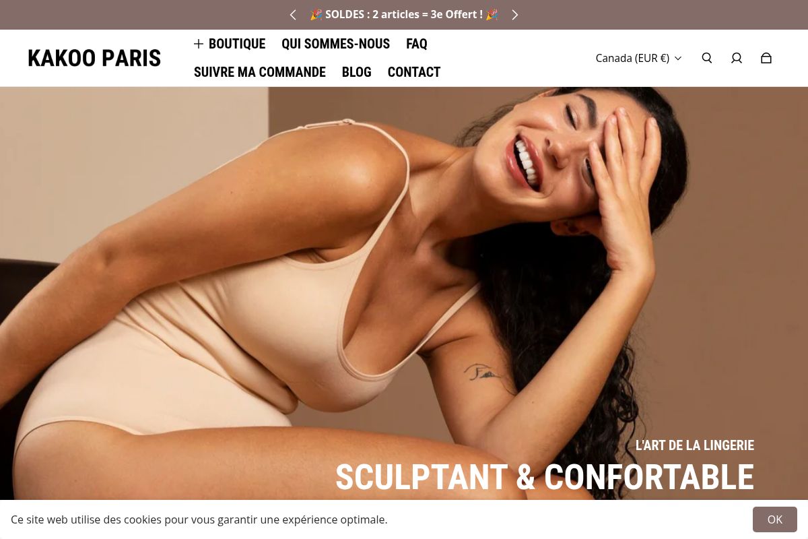Visit the Blog section
Screen dimensions: 808x539
coord(357,72)
